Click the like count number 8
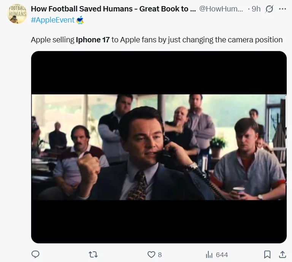Viewport: 292px width, 262px height. [x=160, y=254]
